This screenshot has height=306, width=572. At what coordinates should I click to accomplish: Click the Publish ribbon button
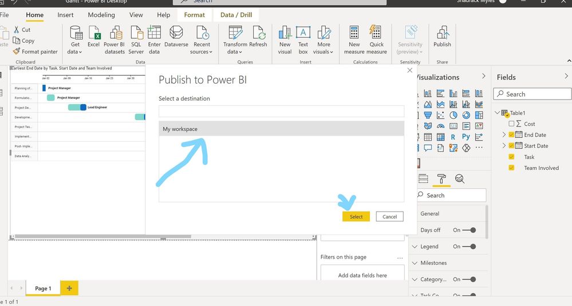pos(442,37)
